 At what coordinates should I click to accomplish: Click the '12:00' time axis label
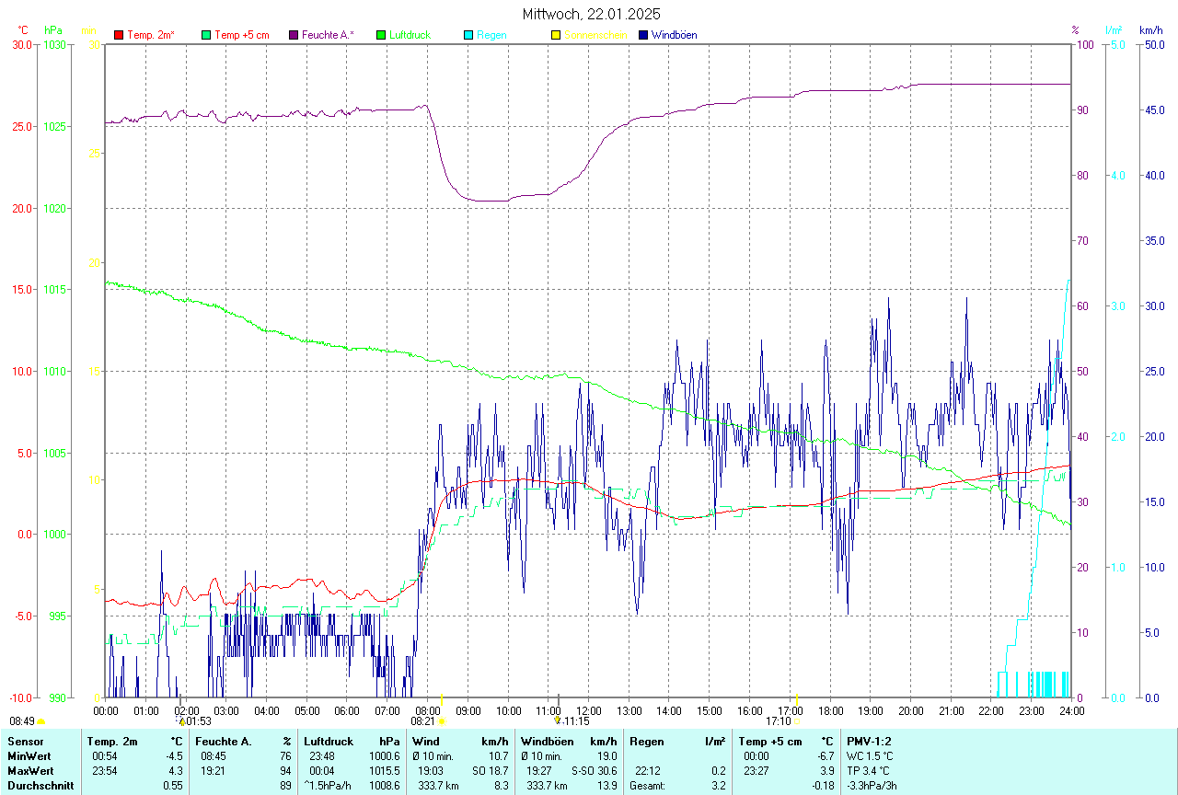click(x=589, y=710)
